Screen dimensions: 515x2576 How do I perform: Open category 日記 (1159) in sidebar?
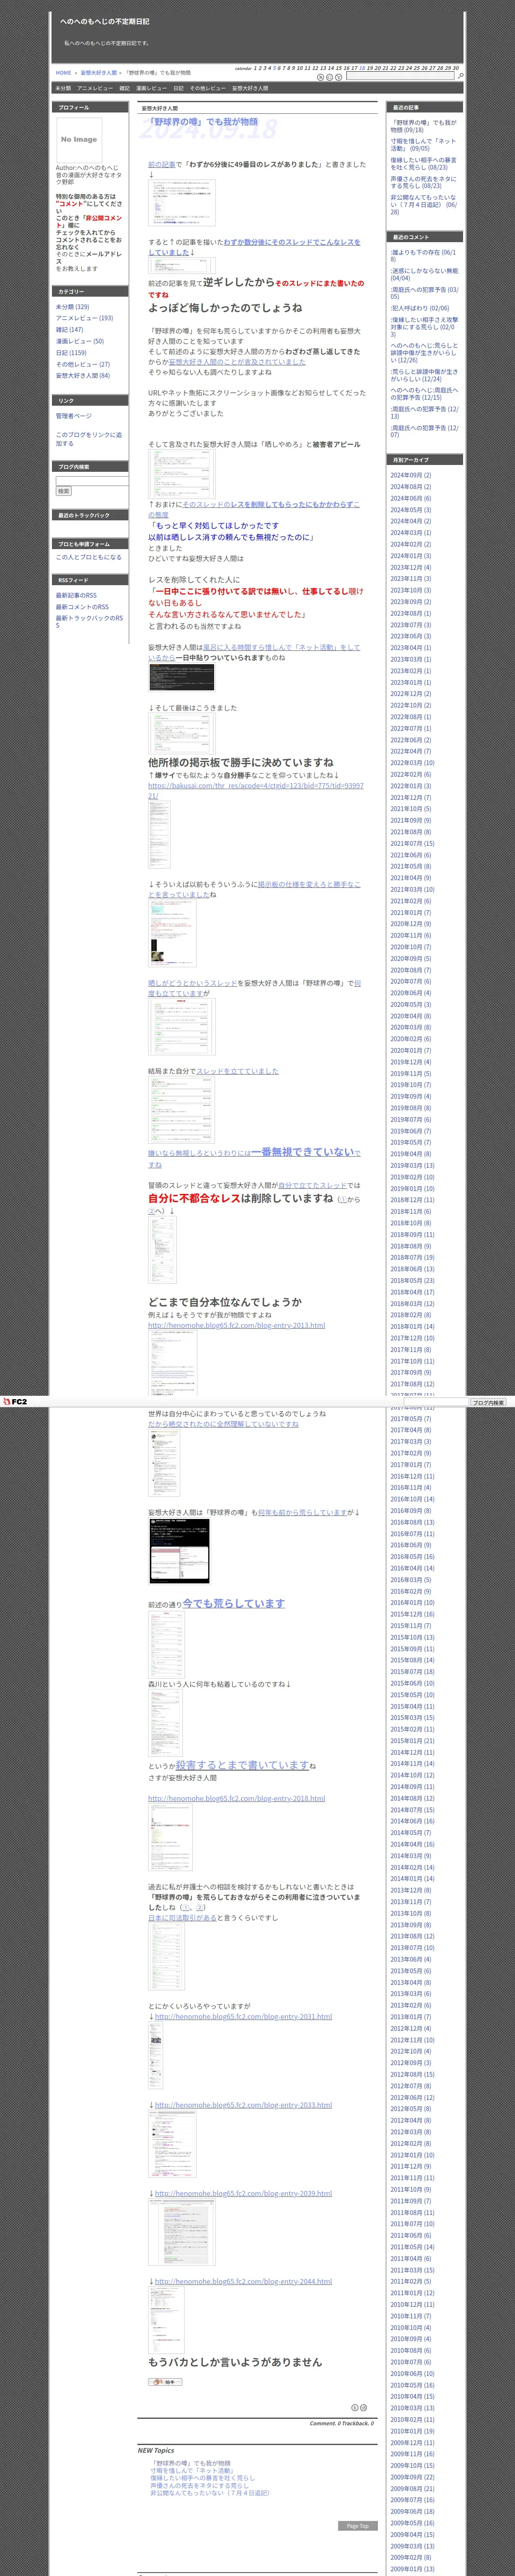pos(71,353)
